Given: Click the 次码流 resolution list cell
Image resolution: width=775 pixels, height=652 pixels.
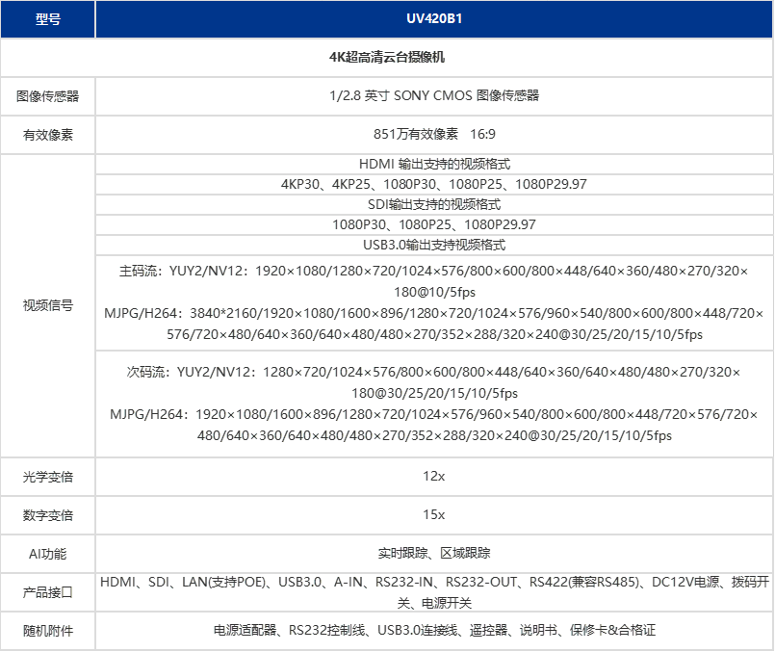Looking at the screenshot, I should tap(433, 404).
